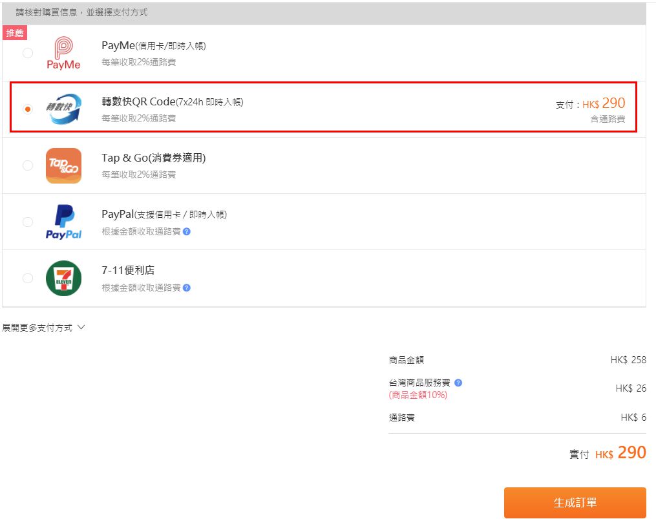Click the PayPal logo icon

coord(63,222)
